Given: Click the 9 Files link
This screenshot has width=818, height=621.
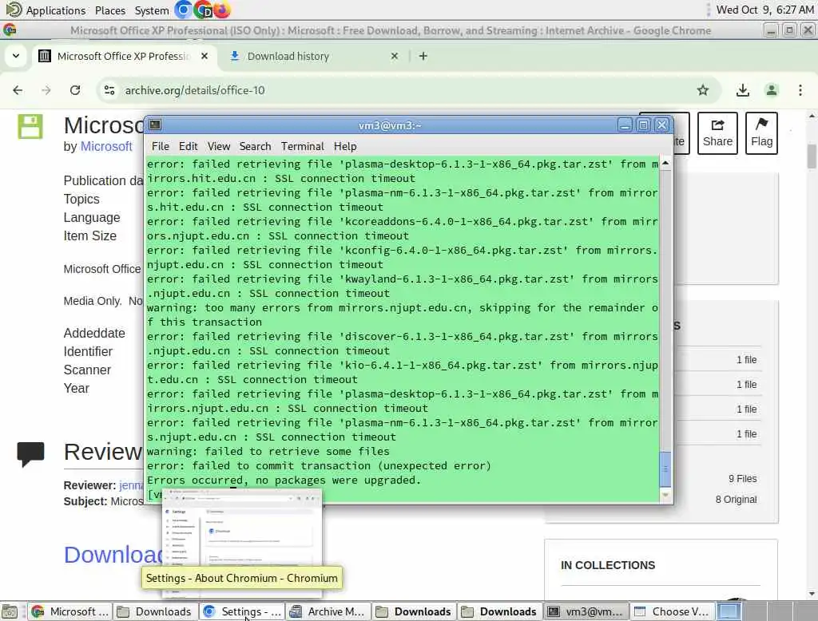Looking at the screenshot, I should (x=742, y=479).
